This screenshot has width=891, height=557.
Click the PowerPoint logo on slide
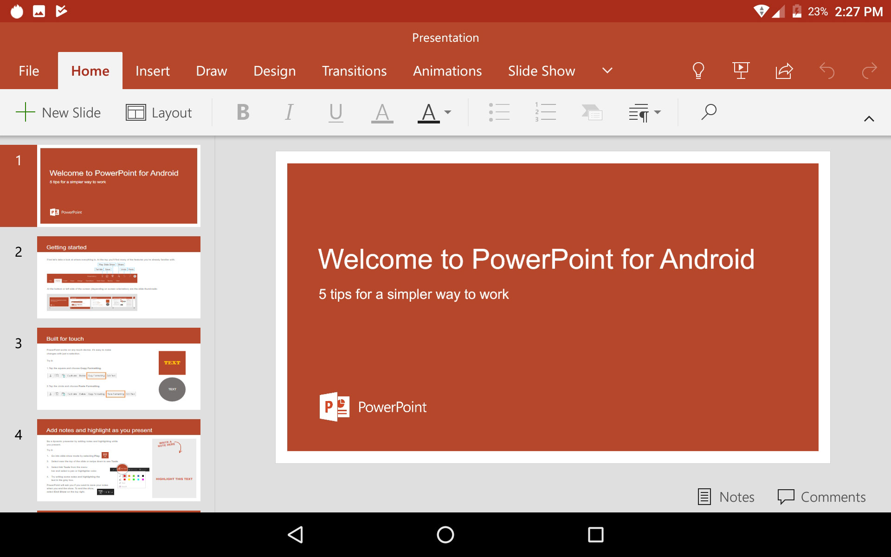373,407
